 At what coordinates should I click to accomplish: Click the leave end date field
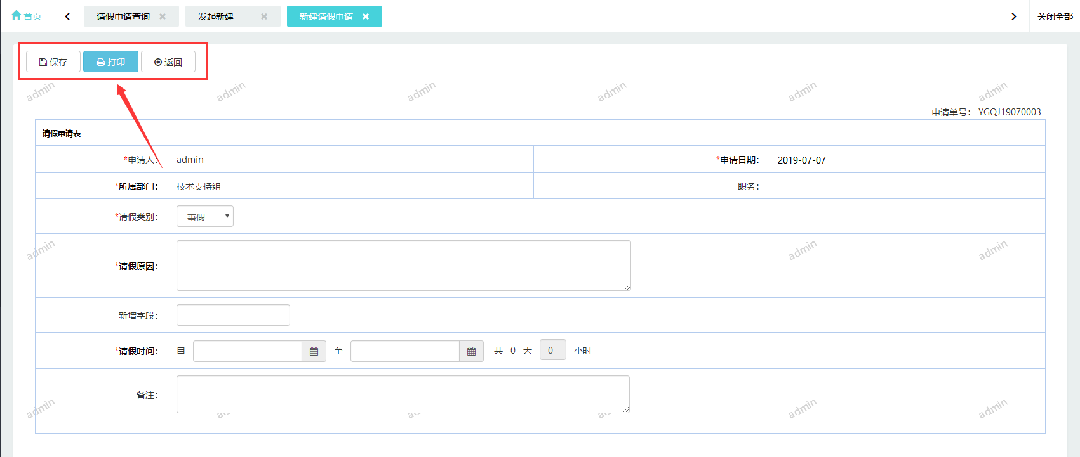tap(405, 351)
